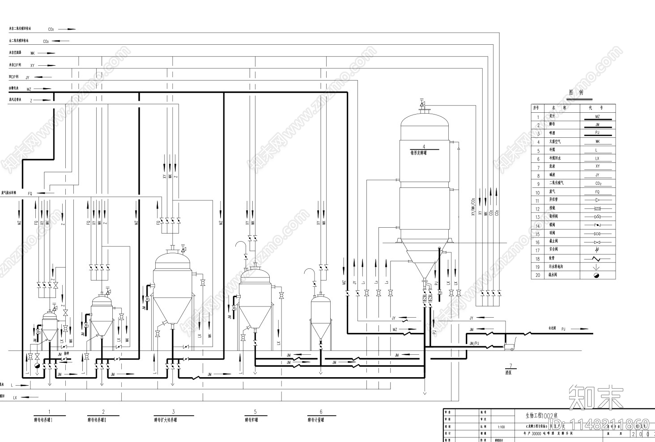
Task: Click the legend name cell 冷媒回水
Action: [x=555, y=158]
